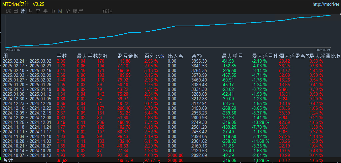Select the 周 weekly tab

[23, 11]
